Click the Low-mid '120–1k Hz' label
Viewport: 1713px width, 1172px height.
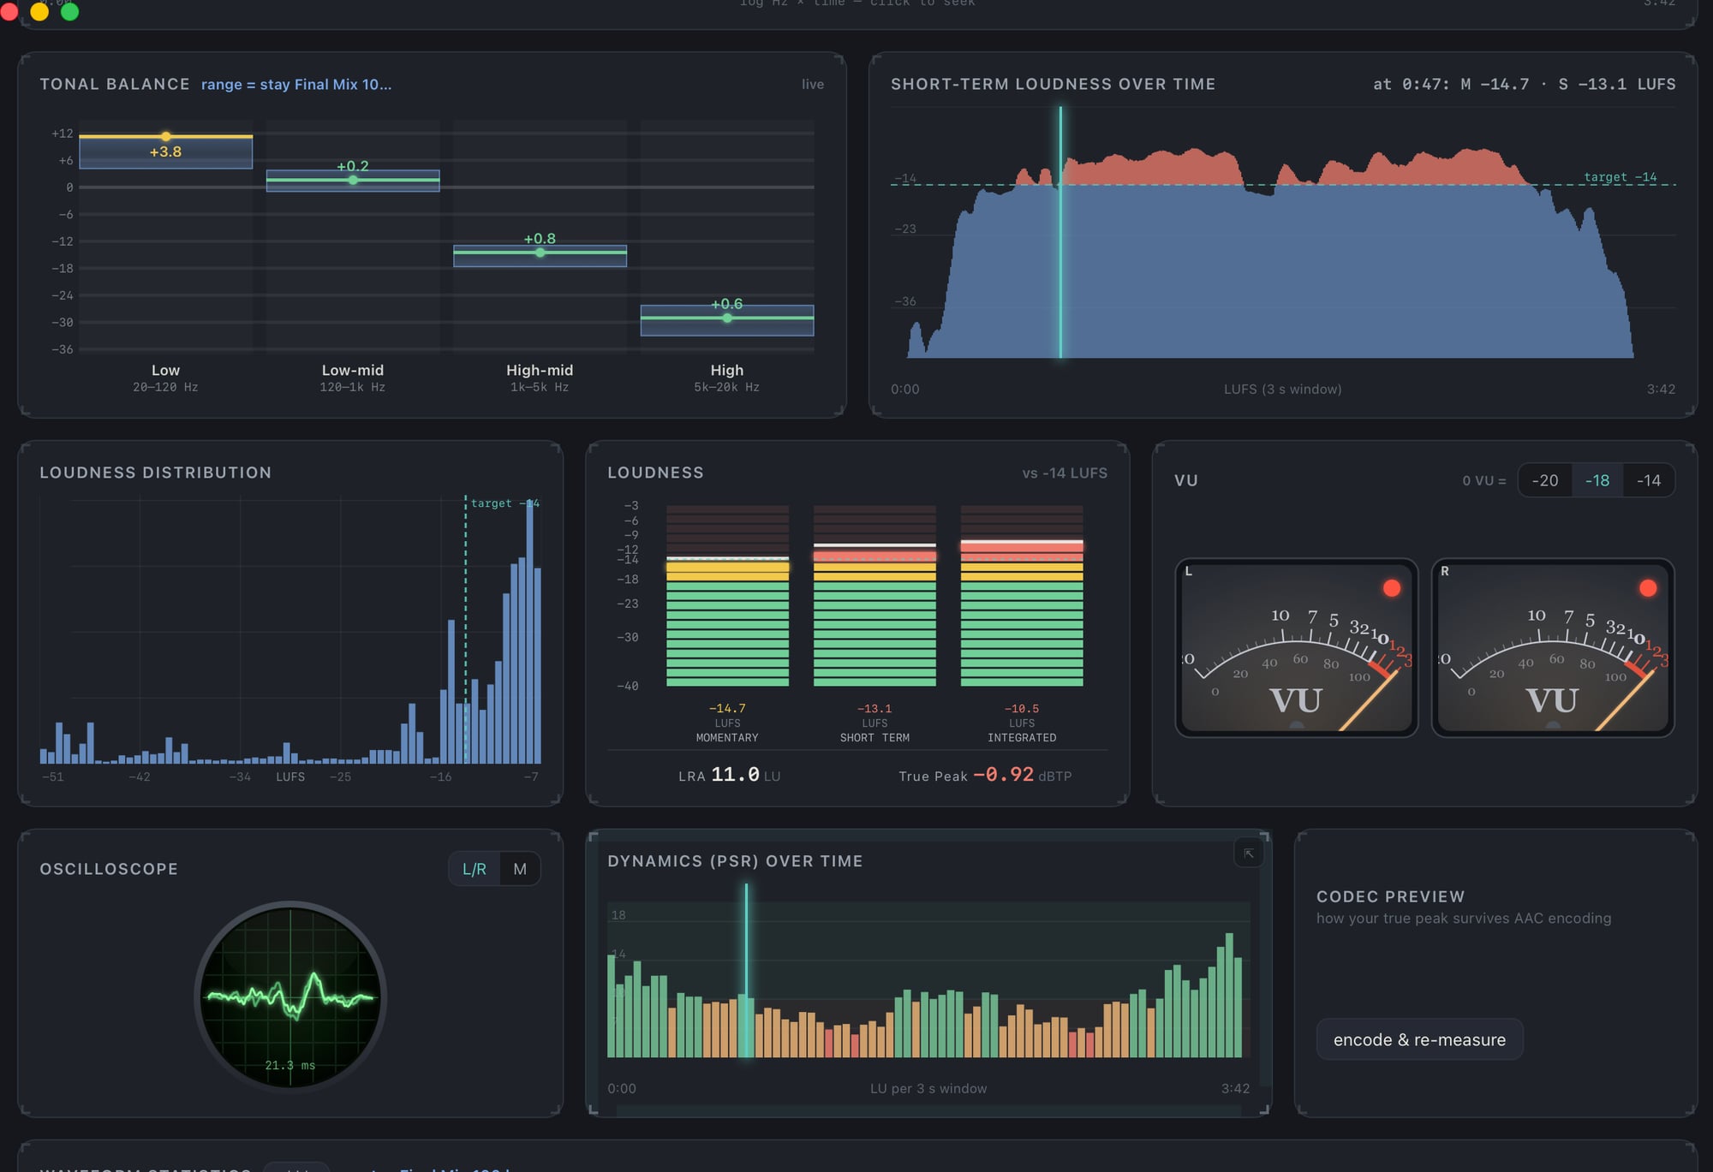coord(353,388)
